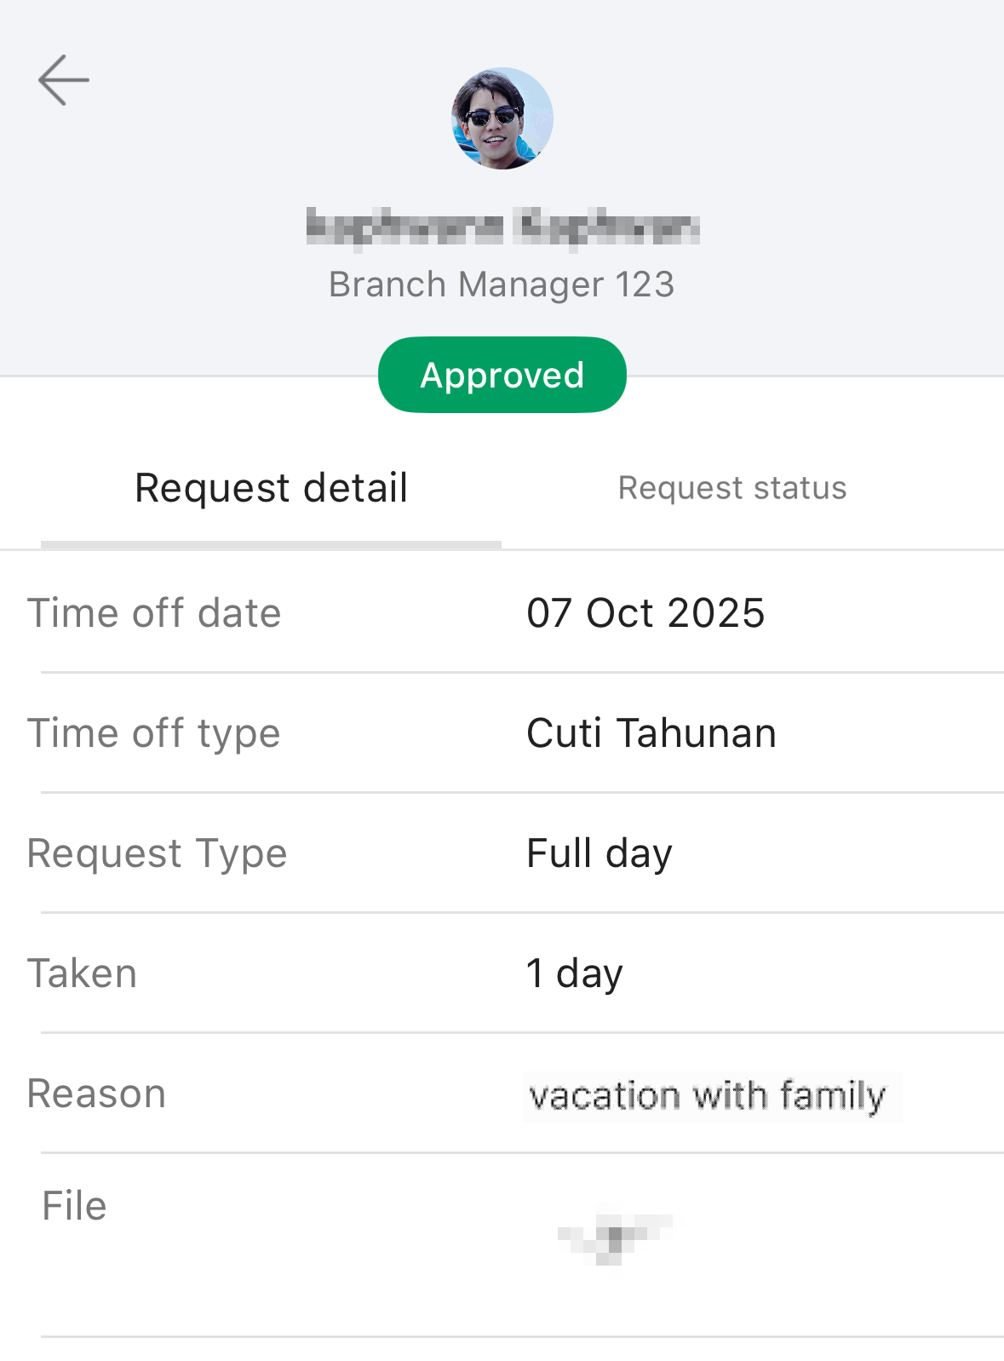Go back using the back arrow

click(x=64, y=80)
